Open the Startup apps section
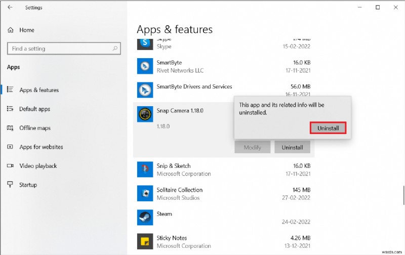The width and height of the screenshot is (405, 255). [x=28, y=185]
